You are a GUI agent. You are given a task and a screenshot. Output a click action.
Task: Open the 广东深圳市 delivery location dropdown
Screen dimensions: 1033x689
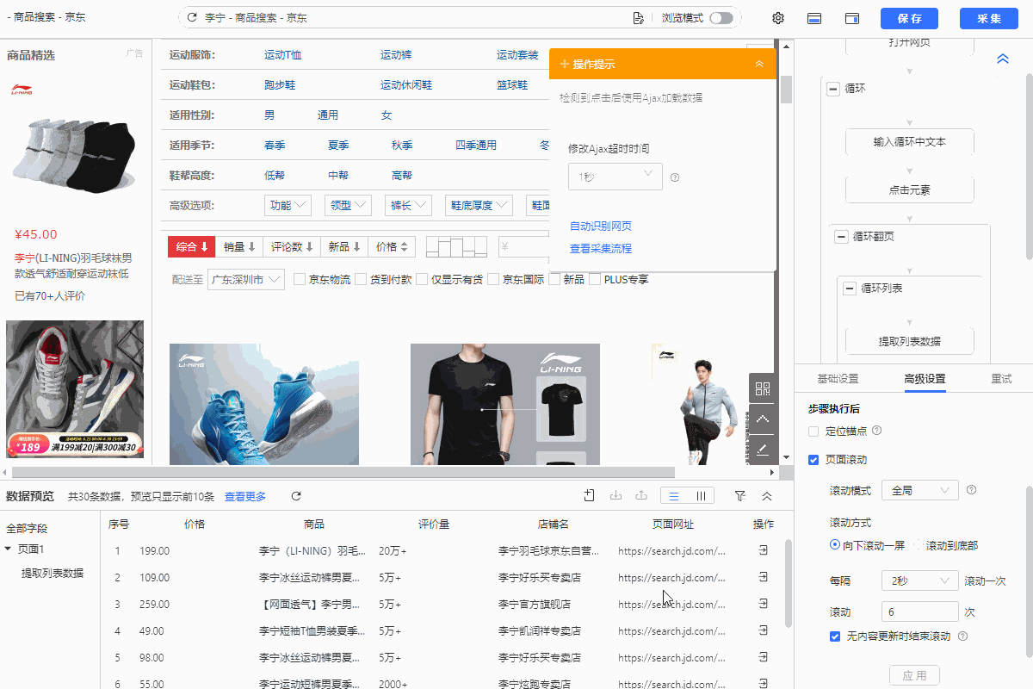click(x=246, y=279)
